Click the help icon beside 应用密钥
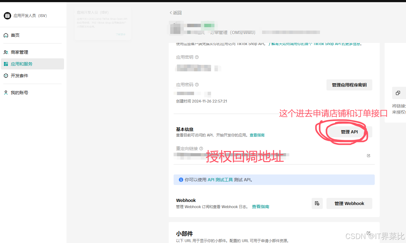The height and width of the screenshot is (243, 406). tap(197, 57)
